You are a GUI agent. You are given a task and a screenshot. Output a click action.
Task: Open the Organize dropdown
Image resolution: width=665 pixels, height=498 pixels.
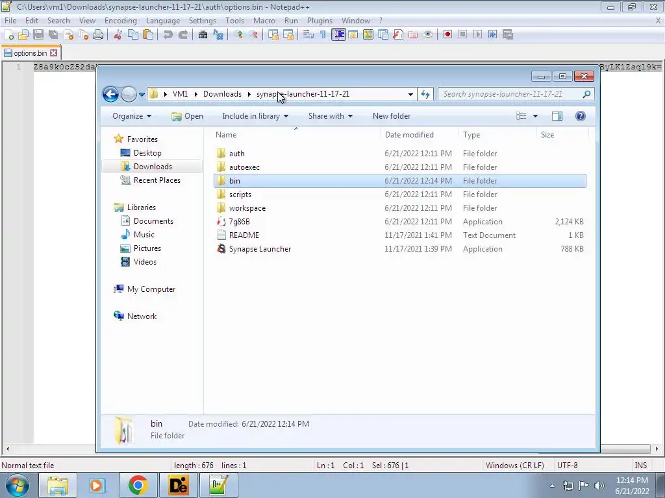point(131,116)
